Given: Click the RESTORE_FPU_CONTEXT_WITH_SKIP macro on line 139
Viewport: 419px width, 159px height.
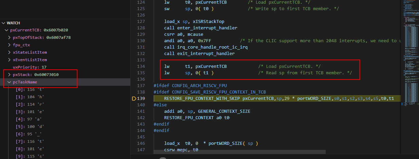Looking at the screenshot, I should click(203, 99).
